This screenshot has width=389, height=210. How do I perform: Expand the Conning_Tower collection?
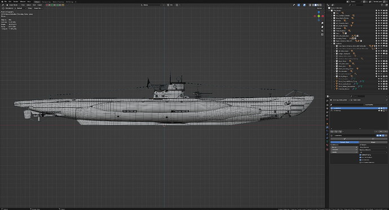click(x=332, y=38)
